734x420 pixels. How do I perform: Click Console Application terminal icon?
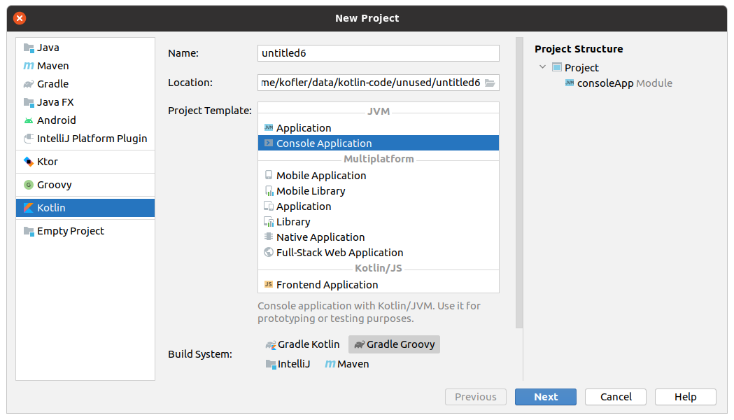click(x=269, y=143)
